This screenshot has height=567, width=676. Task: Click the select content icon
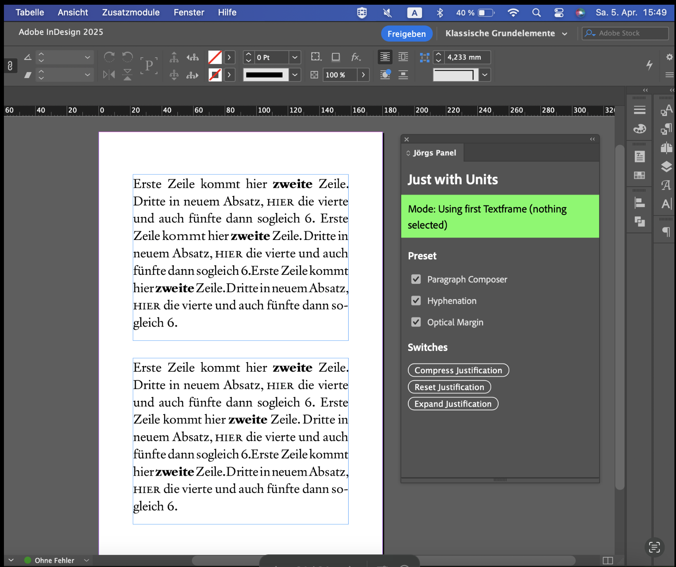point(174,75)
